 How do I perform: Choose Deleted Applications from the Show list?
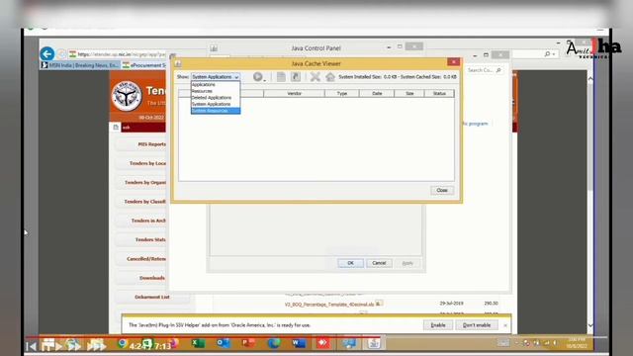(x=216, y=98)
